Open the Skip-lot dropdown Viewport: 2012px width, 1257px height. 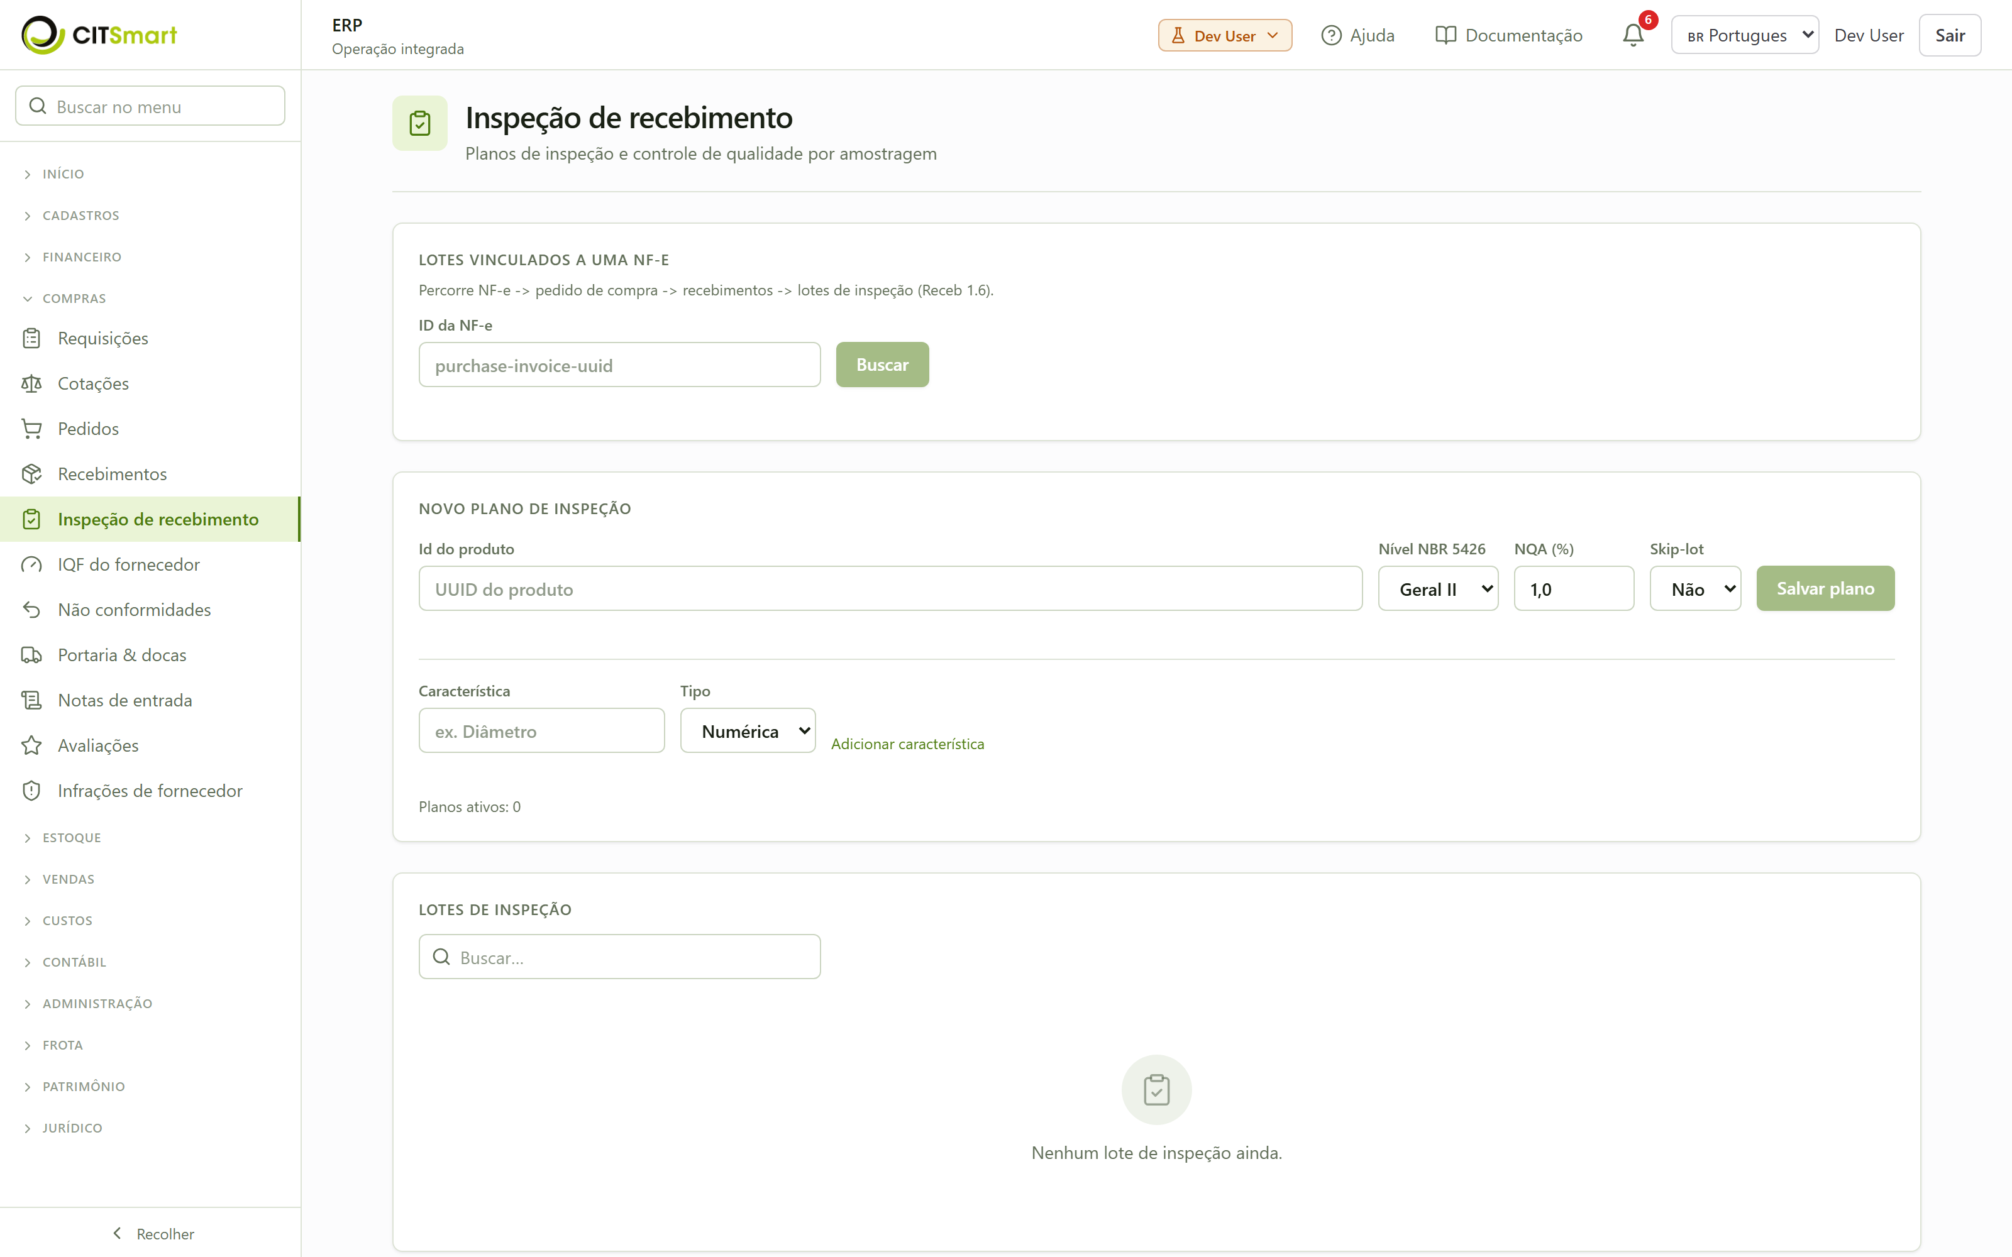[1695, 589]
